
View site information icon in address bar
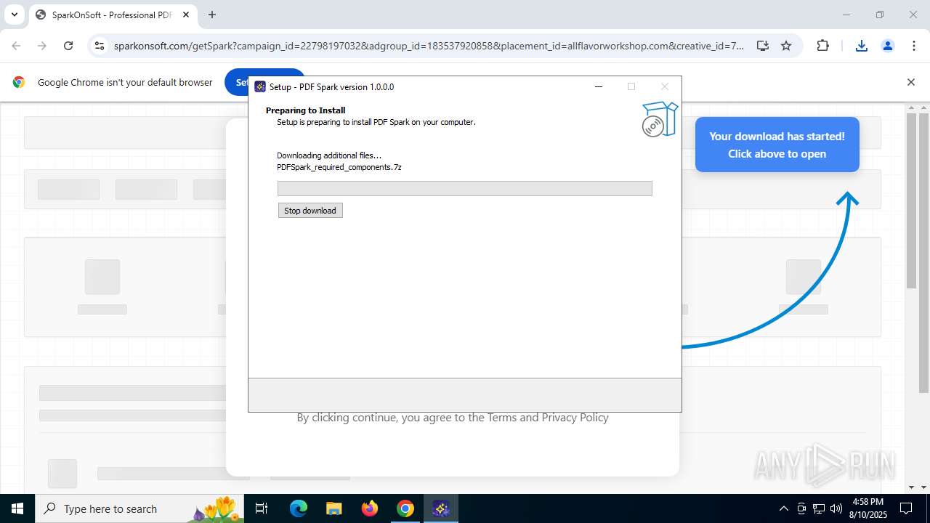(x=100, y=46)
